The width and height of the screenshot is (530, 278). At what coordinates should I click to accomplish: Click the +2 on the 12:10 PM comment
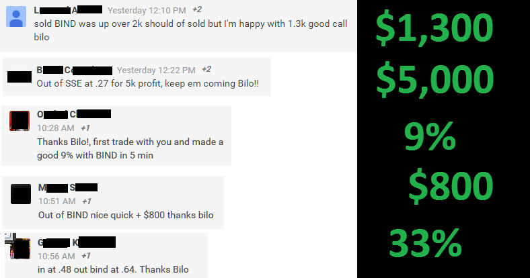[x=197, y=9]
